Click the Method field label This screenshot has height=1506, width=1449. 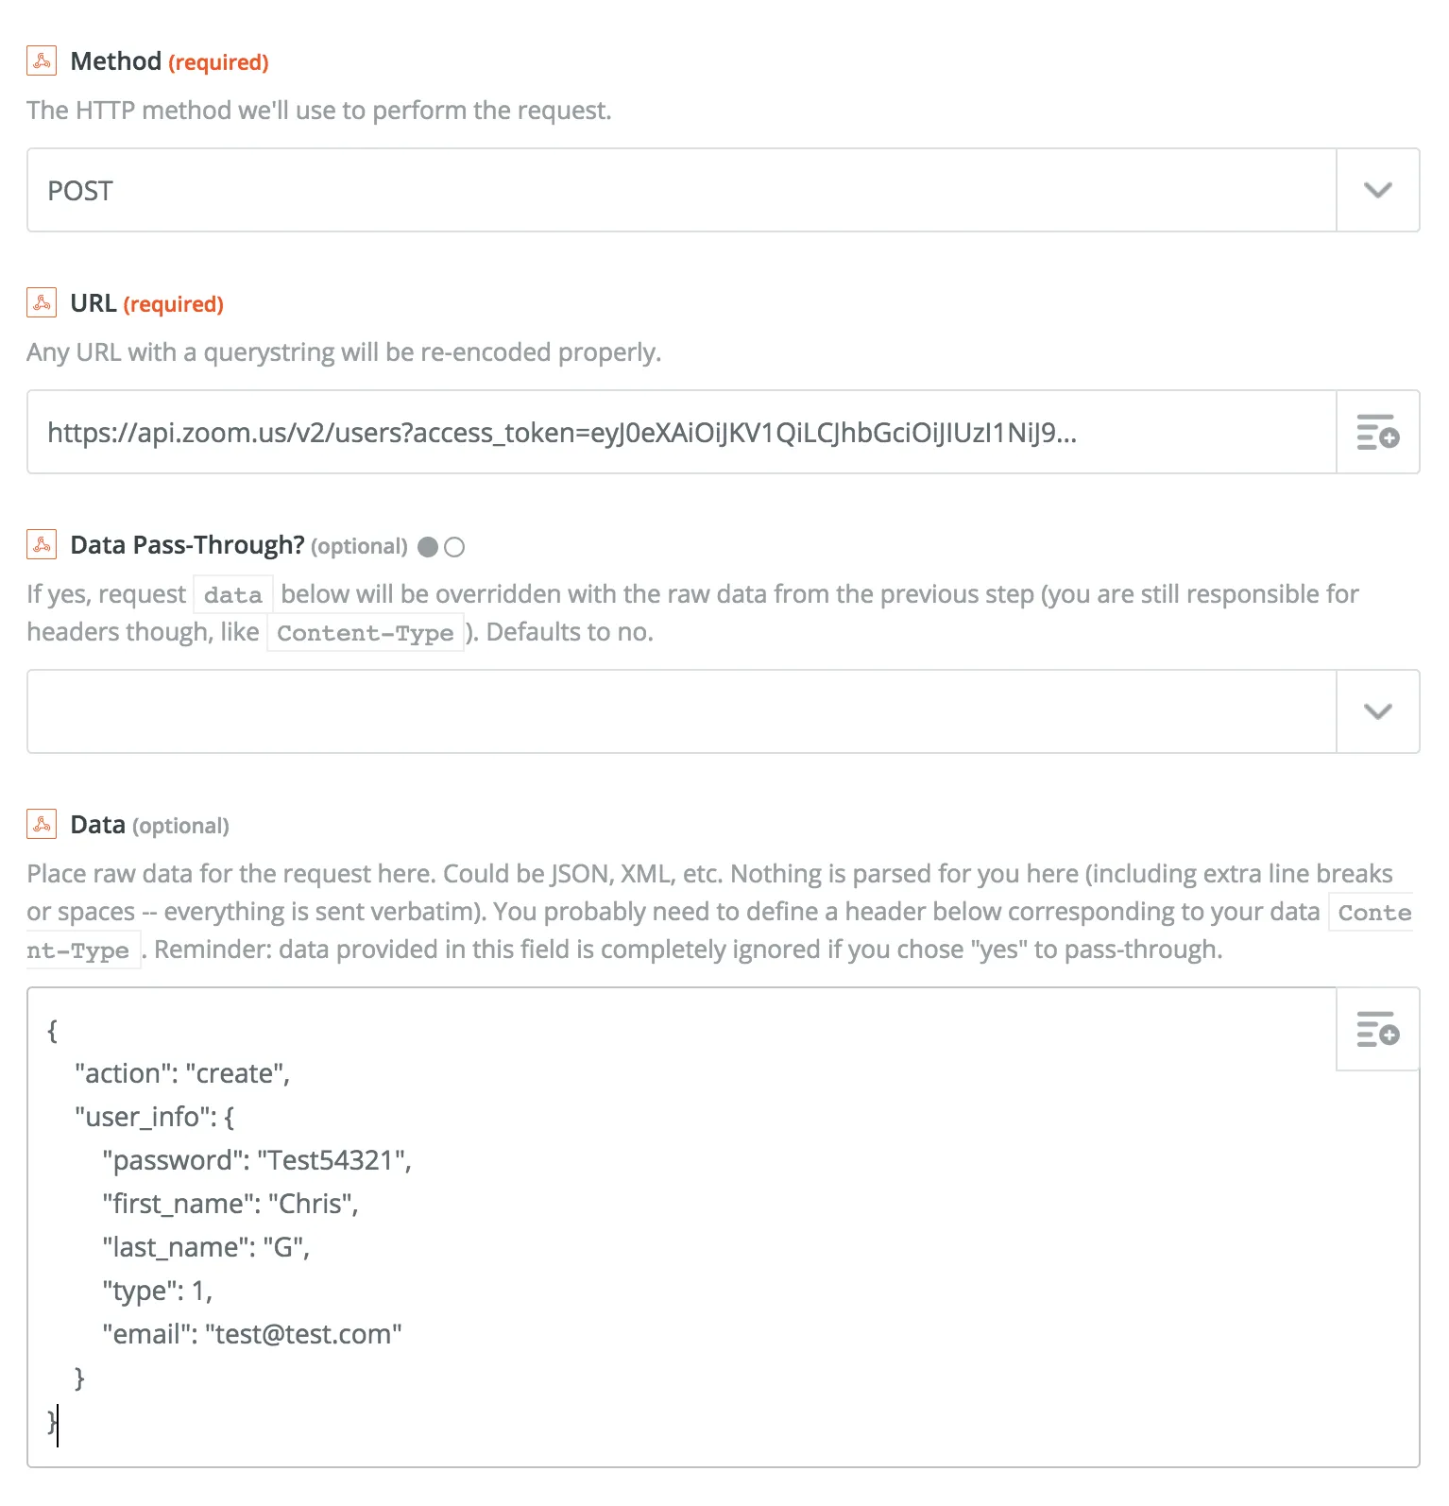tap(116, 61)
